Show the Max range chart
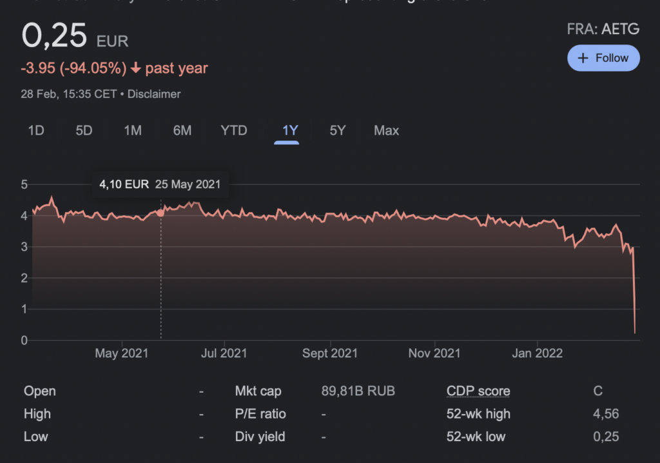Screen dimensions: 660x463 [x=386, y=130]
